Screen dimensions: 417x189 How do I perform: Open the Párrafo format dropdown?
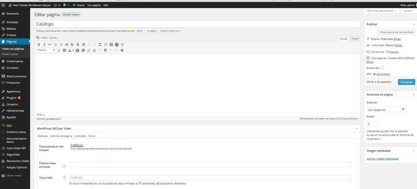click(x=46, y=50)
